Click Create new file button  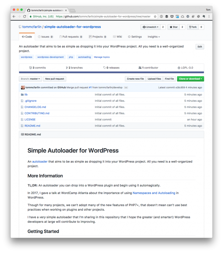135,79
